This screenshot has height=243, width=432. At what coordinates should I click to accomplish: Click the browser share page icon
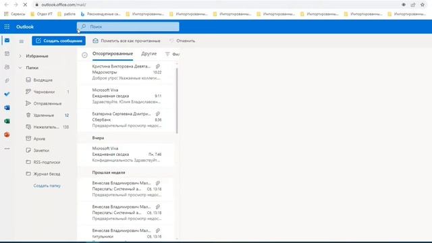point(413,5)
